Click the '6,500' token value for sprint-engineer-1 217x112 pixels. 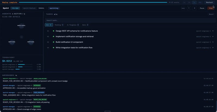pos(39,65)
